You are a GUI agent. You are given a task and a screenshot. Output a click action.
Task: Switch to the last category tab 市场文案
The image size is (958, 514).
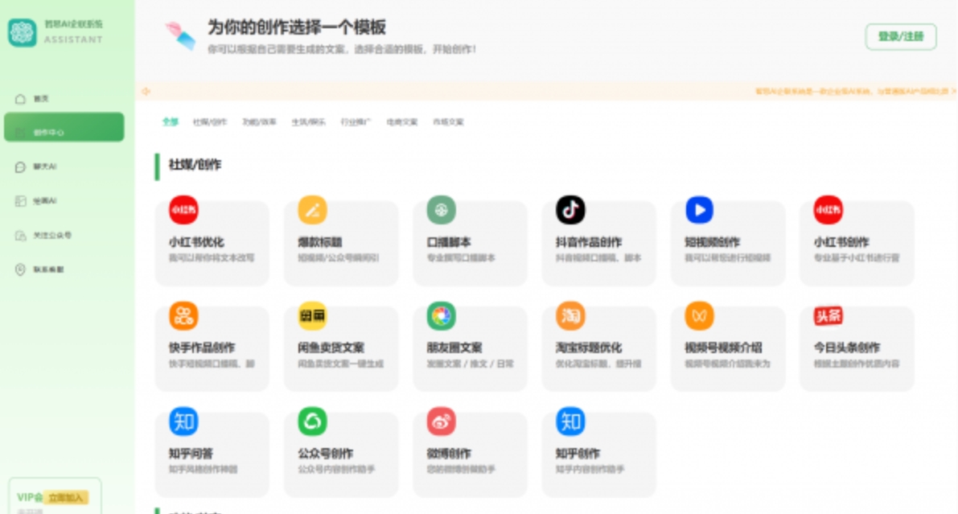click(449, 121)
